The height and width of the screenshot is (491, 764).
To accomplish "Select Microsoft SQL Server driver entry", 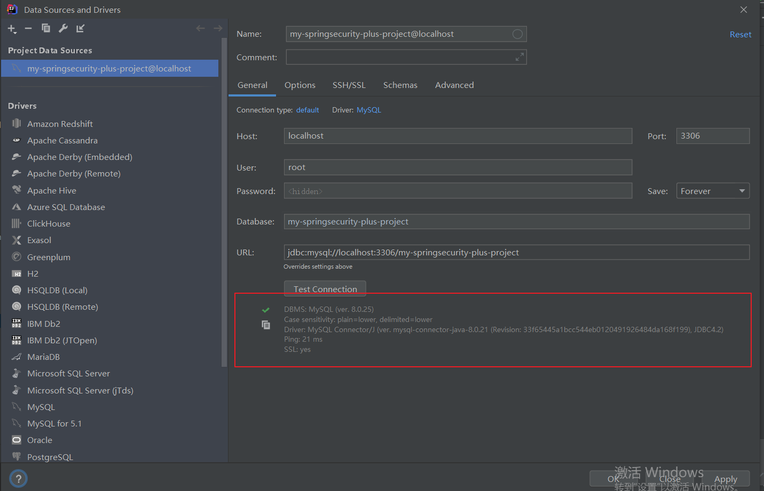I will (x=109, y=373).
